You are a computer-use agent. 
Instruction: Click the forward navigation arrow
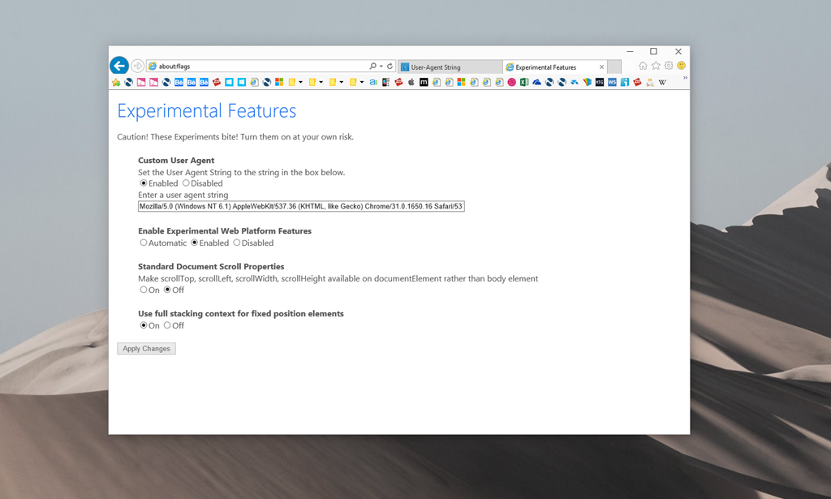point(137,66)
